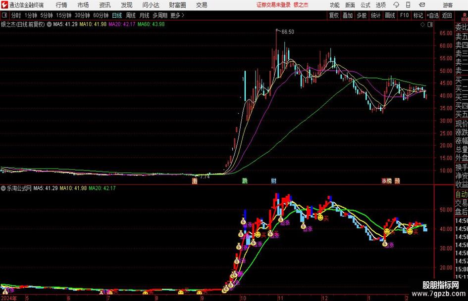Open the mobile phone icon in top bar
Image resolution: width=468 pixels, height=301 pixels.
pyautogui.click(x=408, y=5)
